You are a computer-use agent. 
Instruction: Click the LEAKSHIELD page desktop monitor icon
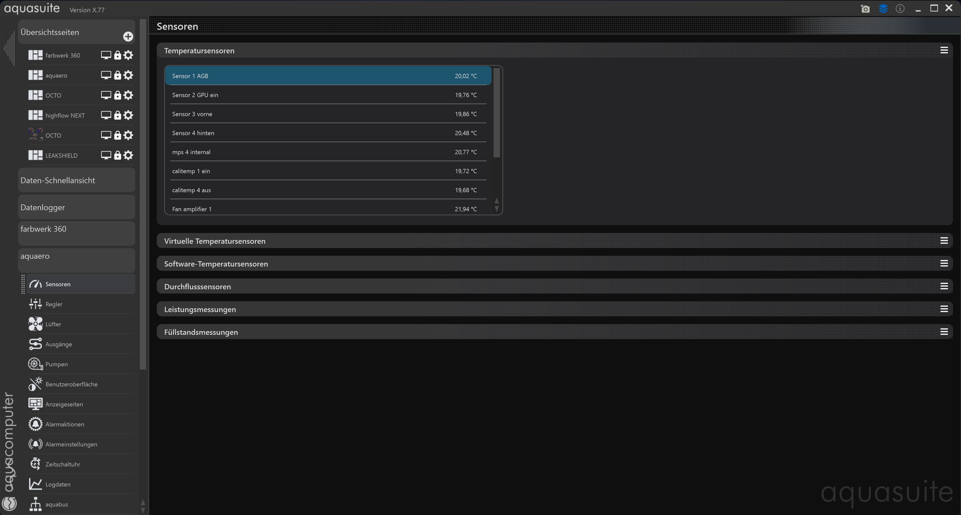[x=106, y=155]
